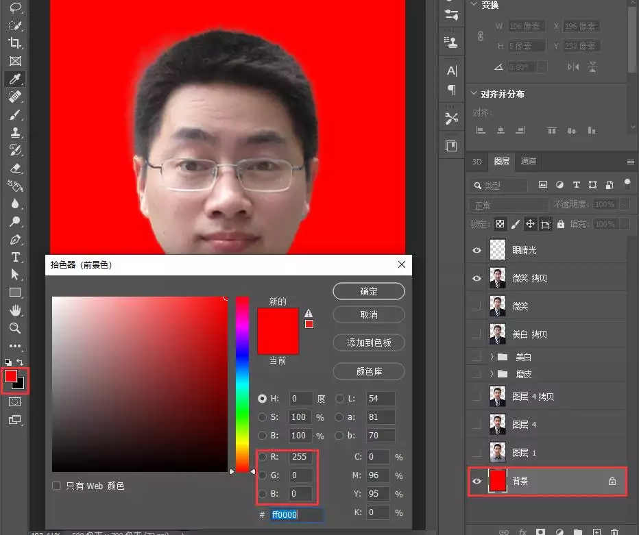
Task: Open the Layers panel menu
Action: click(x=631, y=162)
